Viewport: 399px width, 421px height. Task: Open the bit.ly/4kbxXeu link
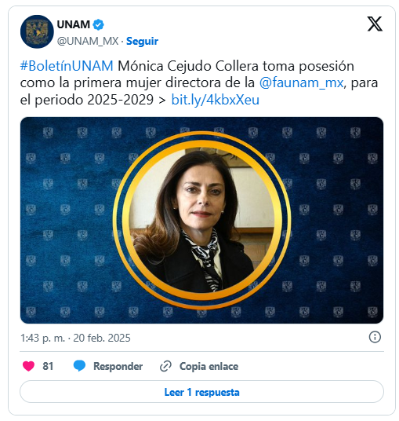[215, 100]
